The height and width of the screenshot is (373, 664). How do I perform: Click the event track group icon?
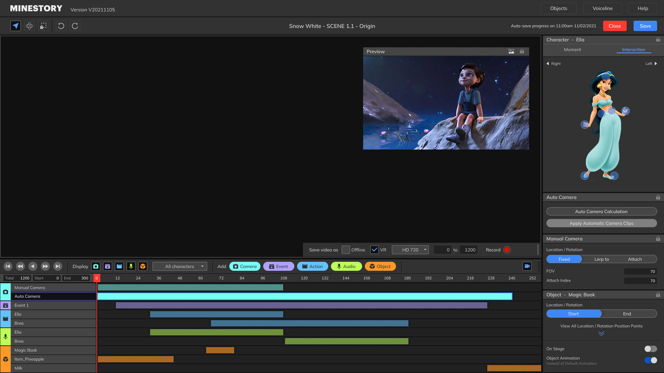(6, 305)
